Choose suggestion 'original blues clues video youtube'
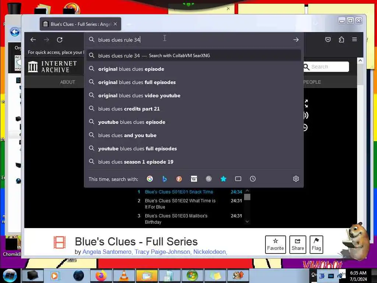The height and width of the screenshot is (283, 377). (194, 95)
